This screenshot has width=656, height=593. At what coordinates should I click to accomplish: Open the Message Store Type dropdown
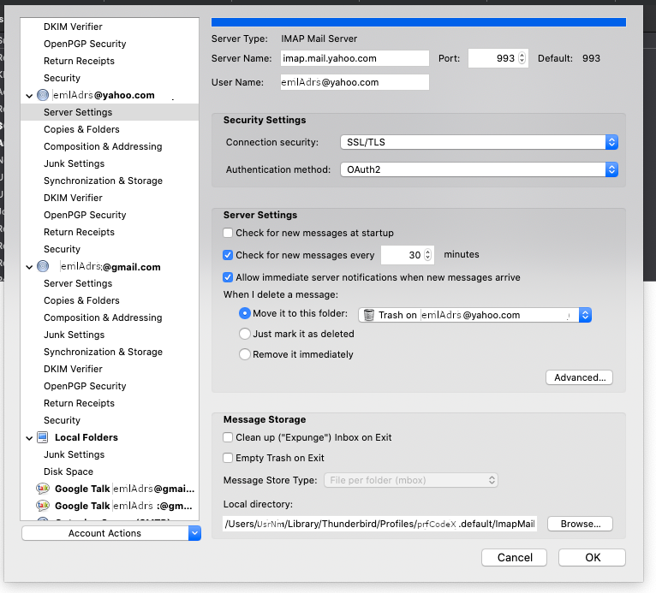[411, 480]
